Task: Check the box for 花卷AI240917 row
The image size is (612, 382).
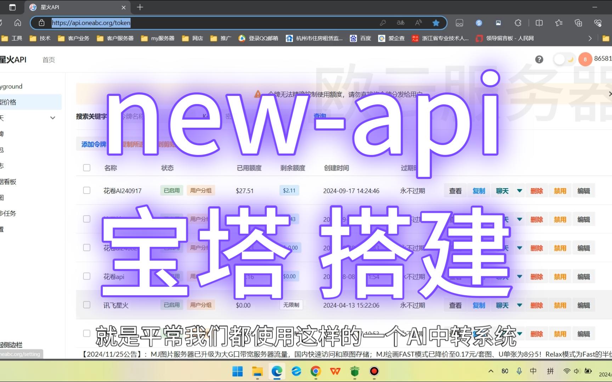Action: [x=87, y=190]
